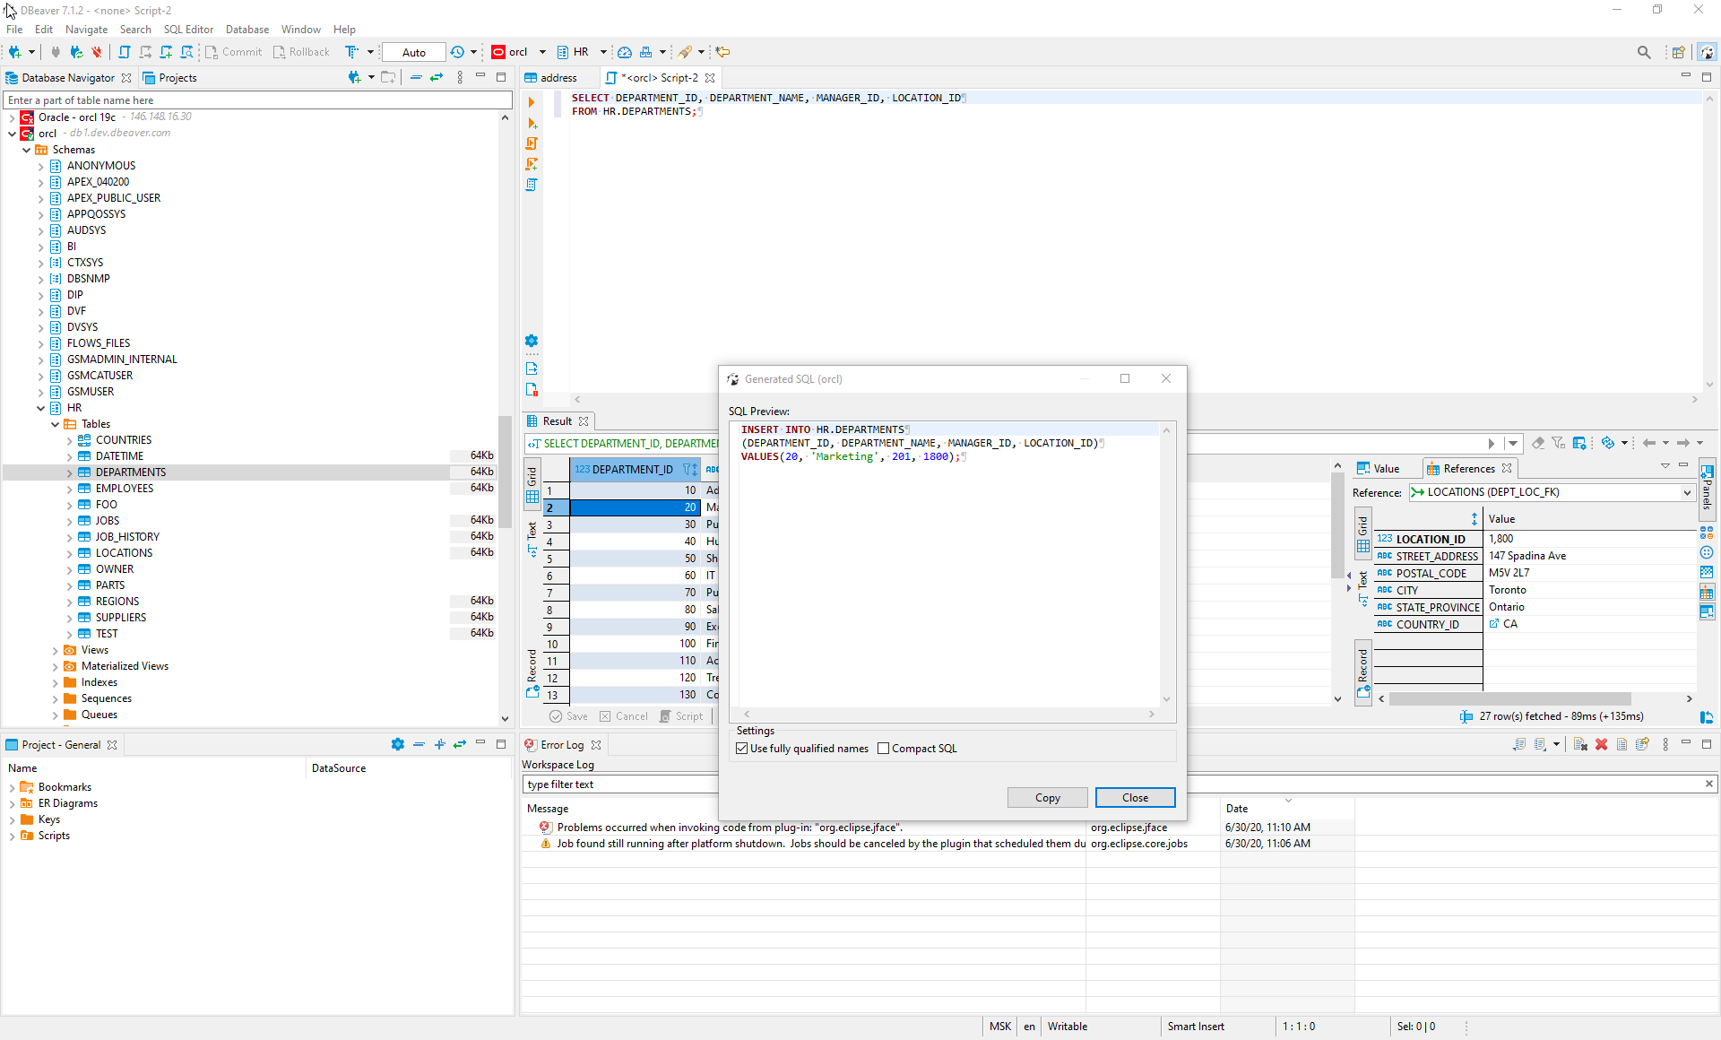
Task: Open the HR schema selector dropdown
Action: 602,52
